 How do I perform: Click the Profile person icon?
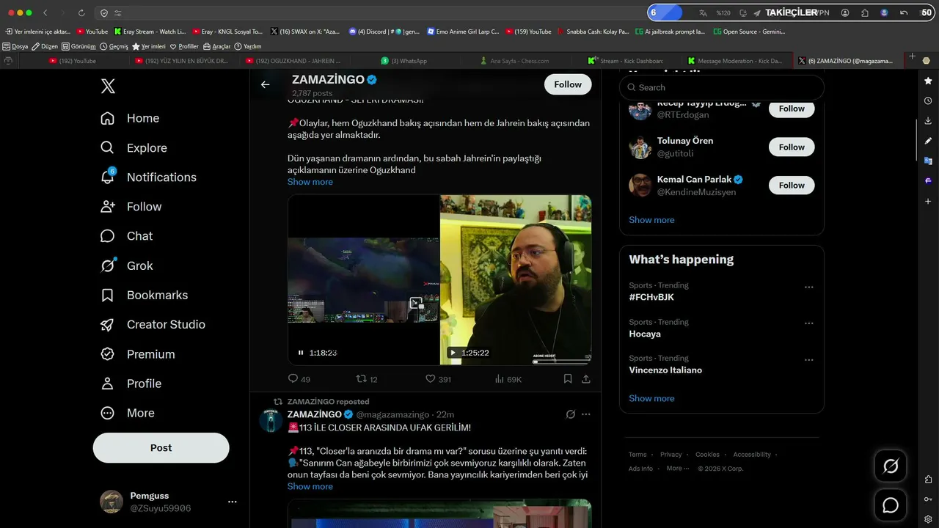pos(107,384)
